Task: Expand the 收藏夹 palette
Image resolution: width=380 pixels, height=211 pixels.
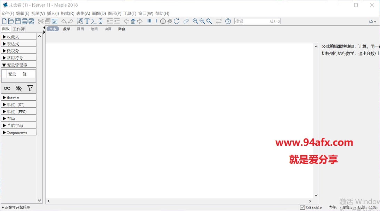Action: coord(19,37)
